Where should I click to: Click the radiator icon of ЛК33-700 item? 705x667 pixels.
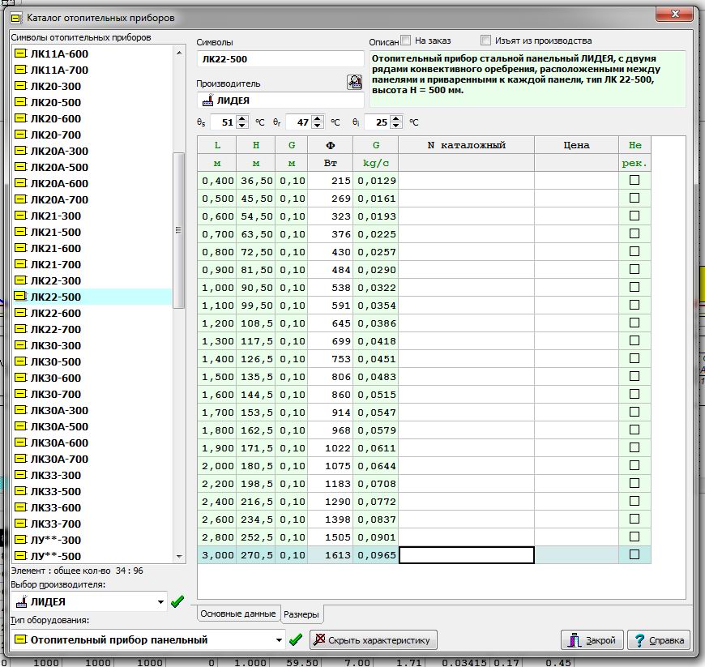20,524
